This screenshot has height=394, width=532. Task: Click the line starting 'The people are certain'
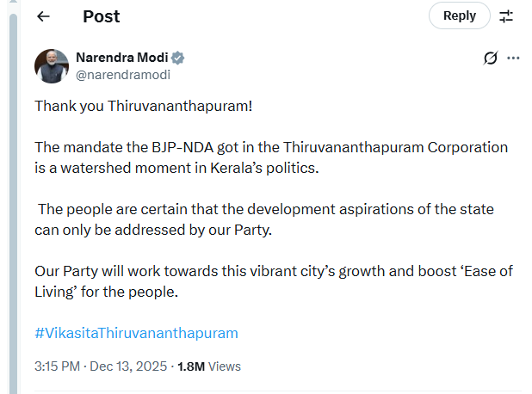tap(277, 210)
